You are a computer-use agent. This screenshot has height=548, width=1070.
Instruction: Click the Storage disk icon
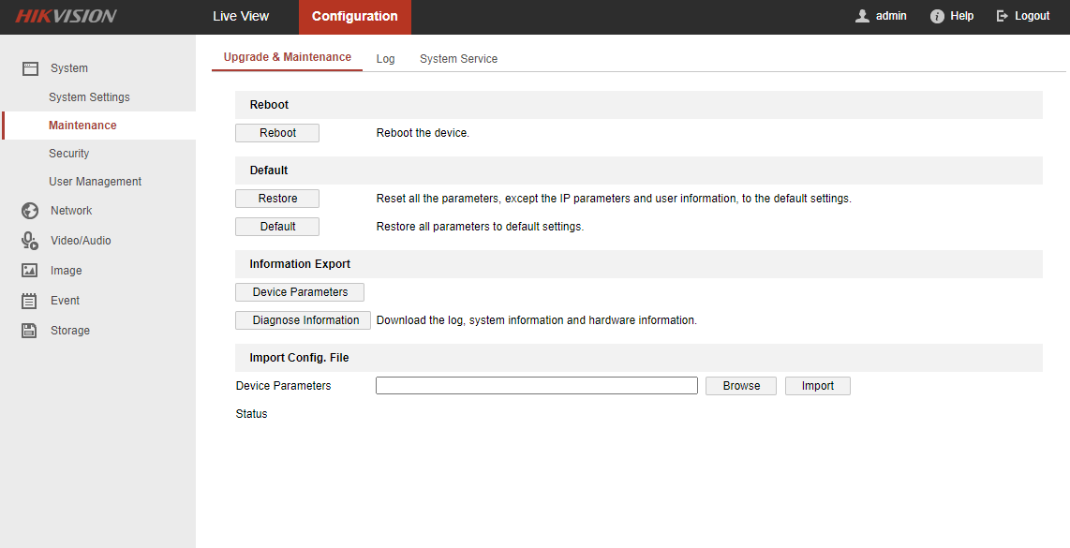(30, 331)
